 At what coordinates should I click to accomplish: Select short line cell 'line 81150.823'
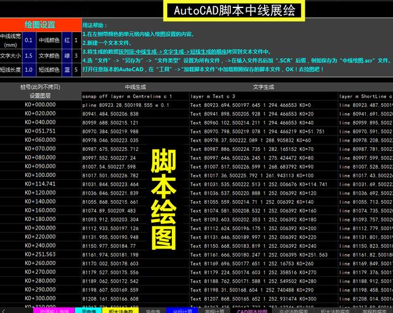click(x=365, y=246)
